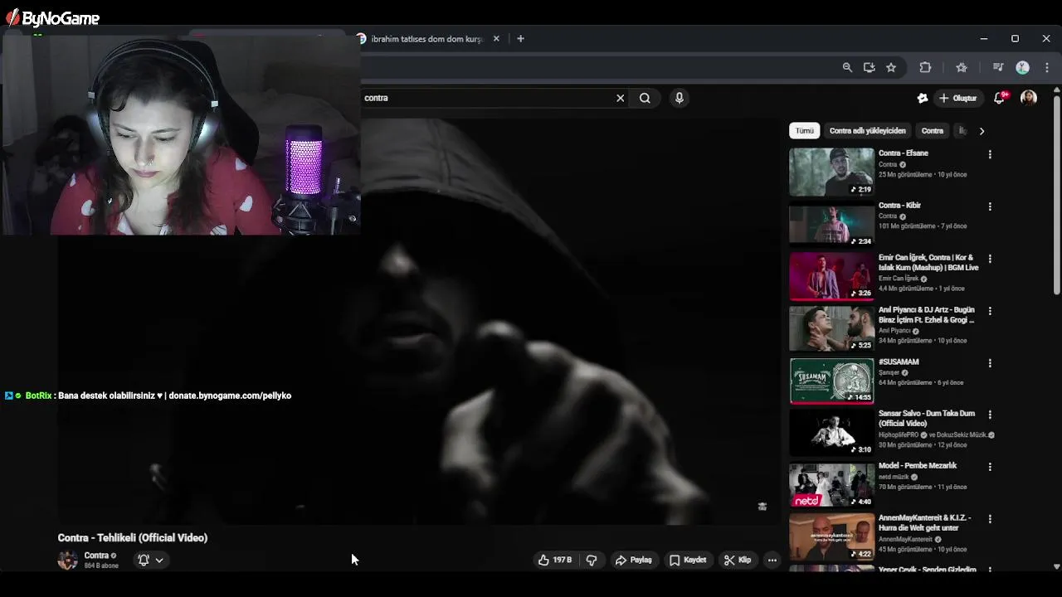Click the scrollbar down arrow
Viewport: 1062px width, 597px height.
tap(1056, 566)
